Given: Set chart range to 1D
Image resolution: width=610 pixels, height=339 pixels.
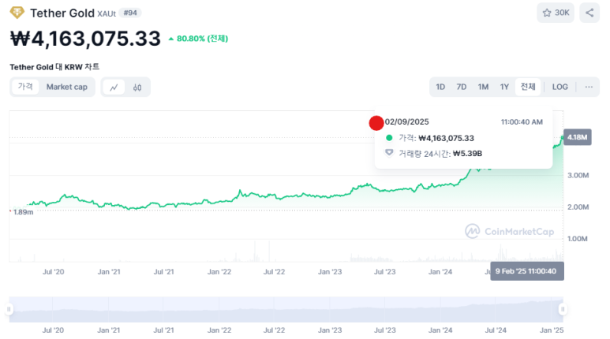Looking at the screenshot, I should (x=440, y=87).
